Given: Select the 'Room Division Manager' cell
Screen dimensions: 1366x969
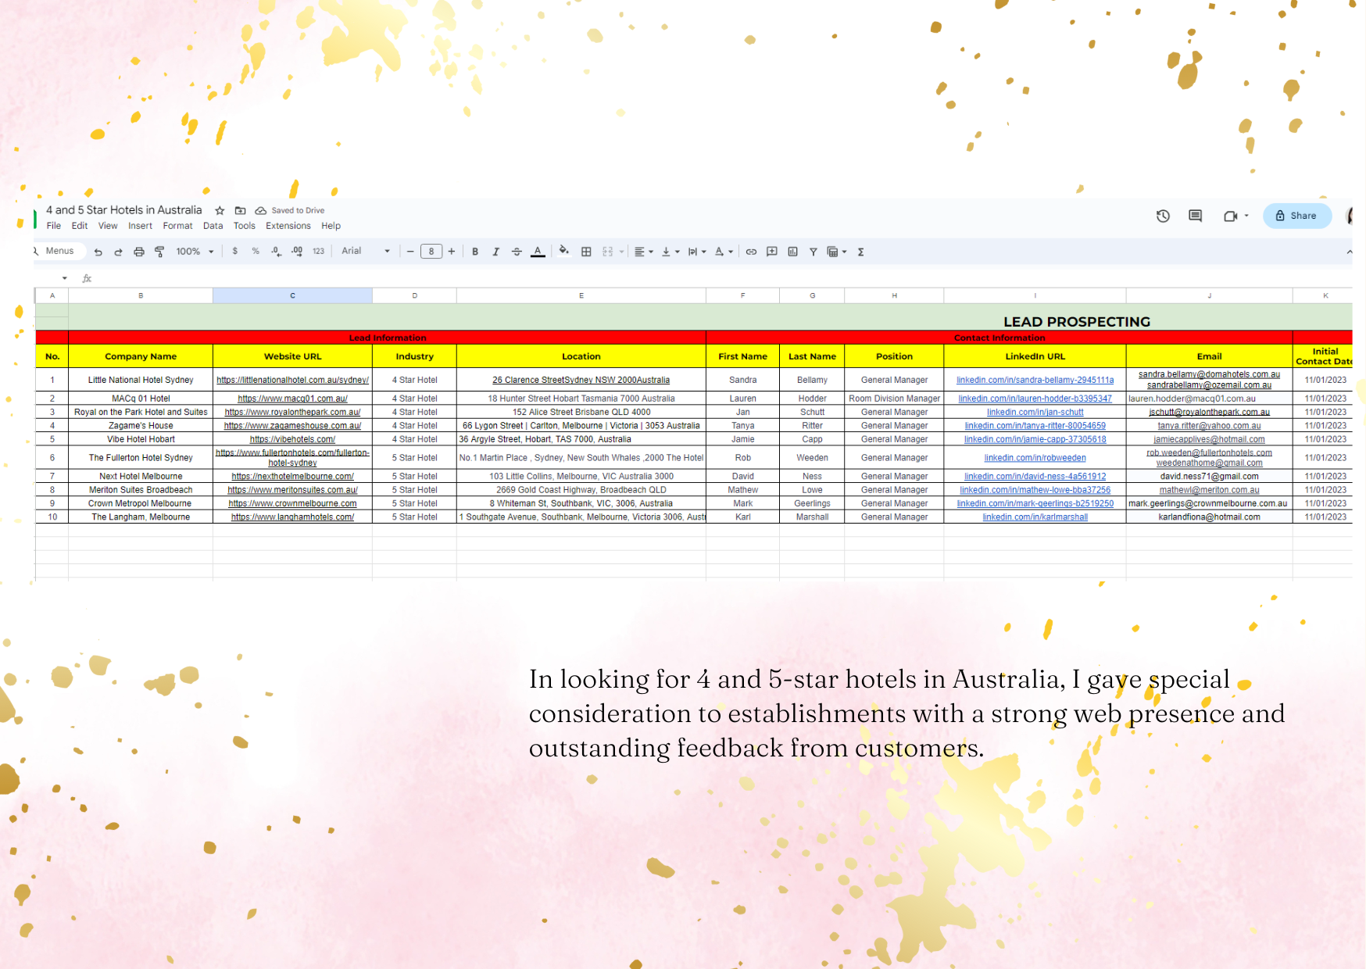Looking at the screenshot, I should pyautogui.click(x=894, y=399).
